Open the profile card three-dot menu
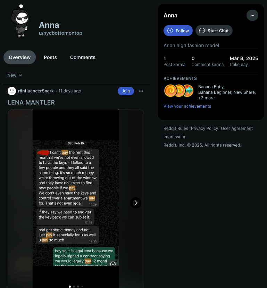This screenshot has width=267, height=288. 252,15
